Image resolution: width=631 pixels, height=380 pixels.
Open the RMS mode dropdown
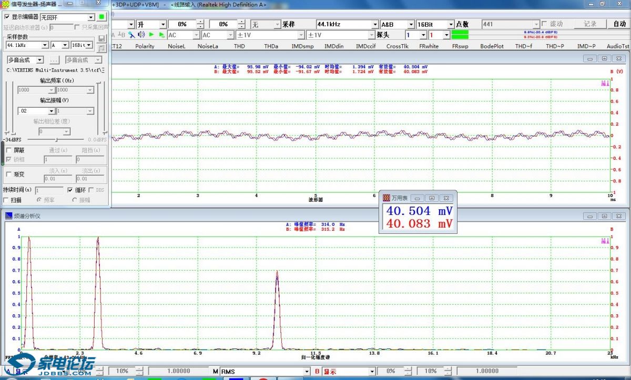pyautogui.click(x=307, y=372)
